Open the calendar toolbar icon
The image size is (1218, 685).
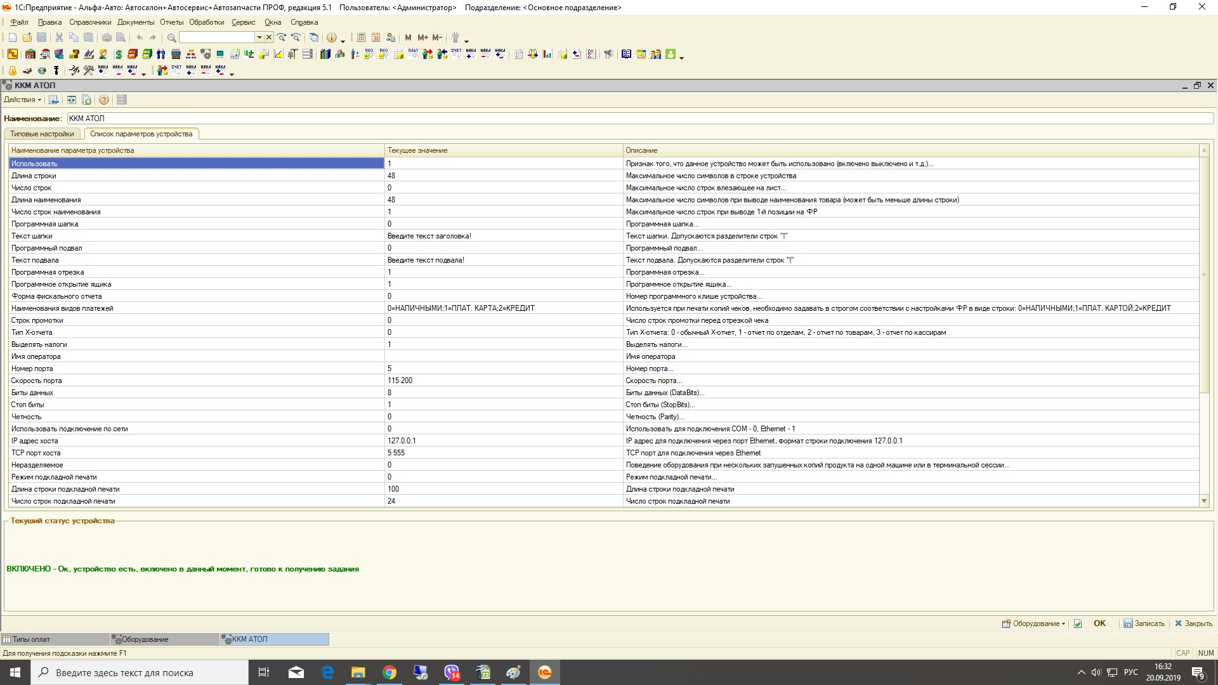pos(376,37)
